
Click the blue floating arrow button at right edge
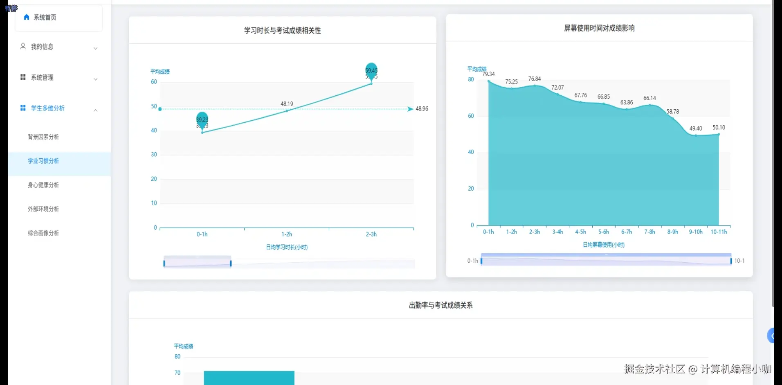pos(771,336)
